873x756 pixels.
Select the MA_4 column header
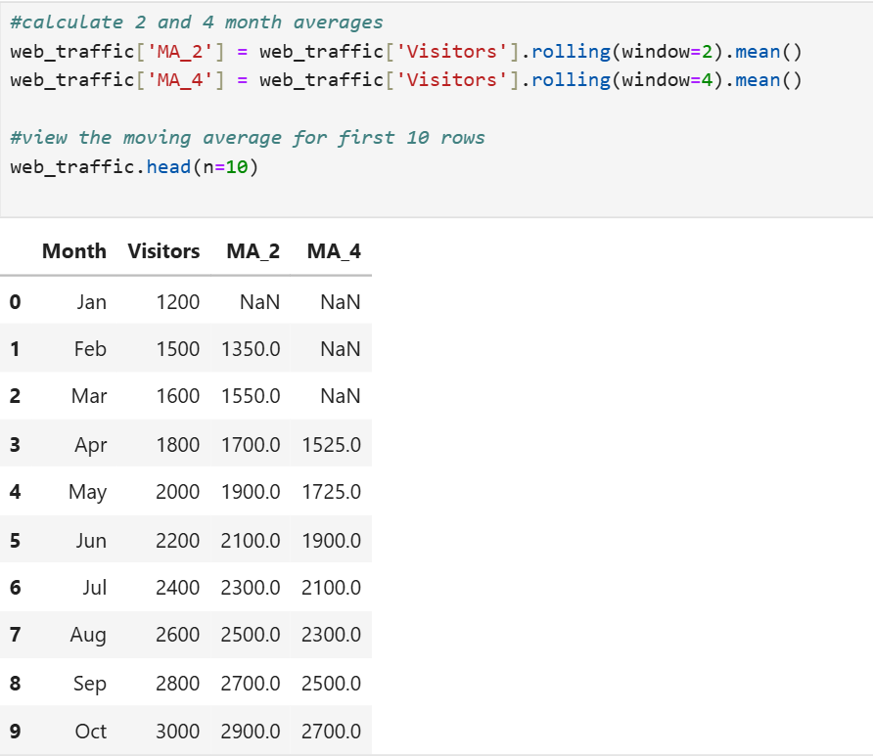[x=334, y=251]
